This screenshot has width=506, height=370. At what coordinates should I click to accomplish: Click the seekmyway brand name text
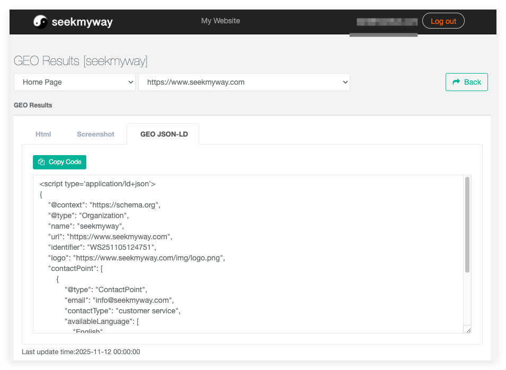point(82,22)
